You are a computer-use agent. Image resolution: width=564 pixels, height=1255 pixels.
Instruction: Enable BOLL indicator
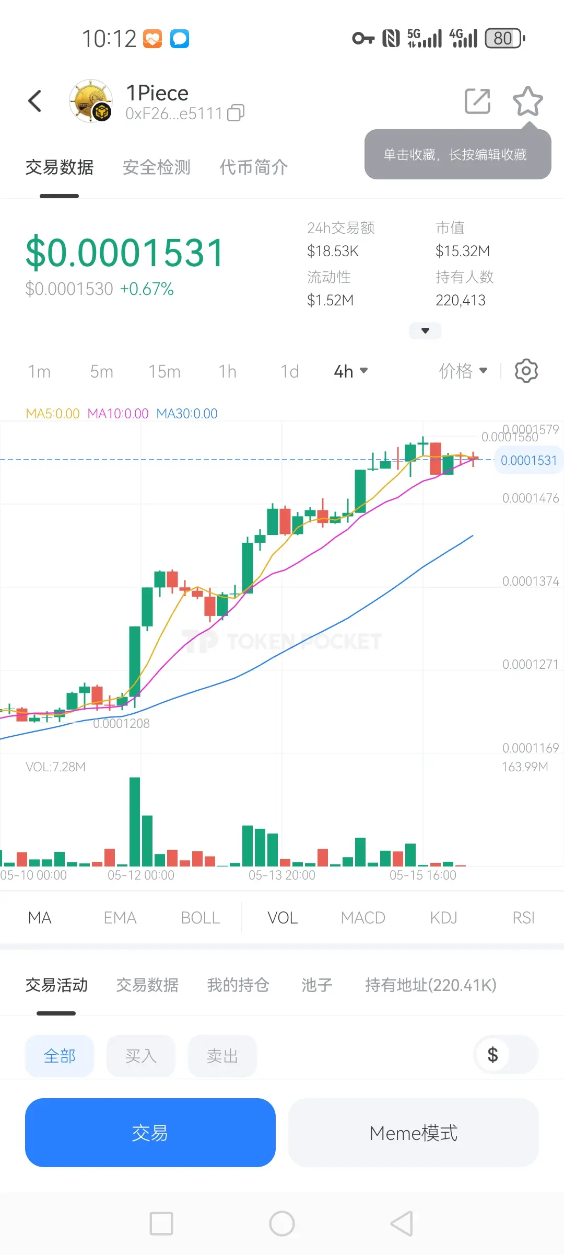(x=201, y=918)
